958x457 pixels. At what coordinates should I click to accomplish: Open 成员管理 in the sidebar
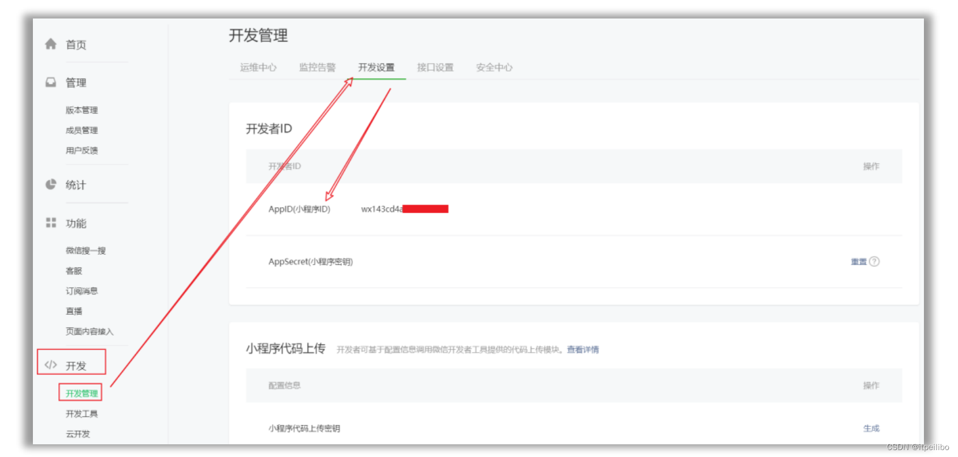81,130
